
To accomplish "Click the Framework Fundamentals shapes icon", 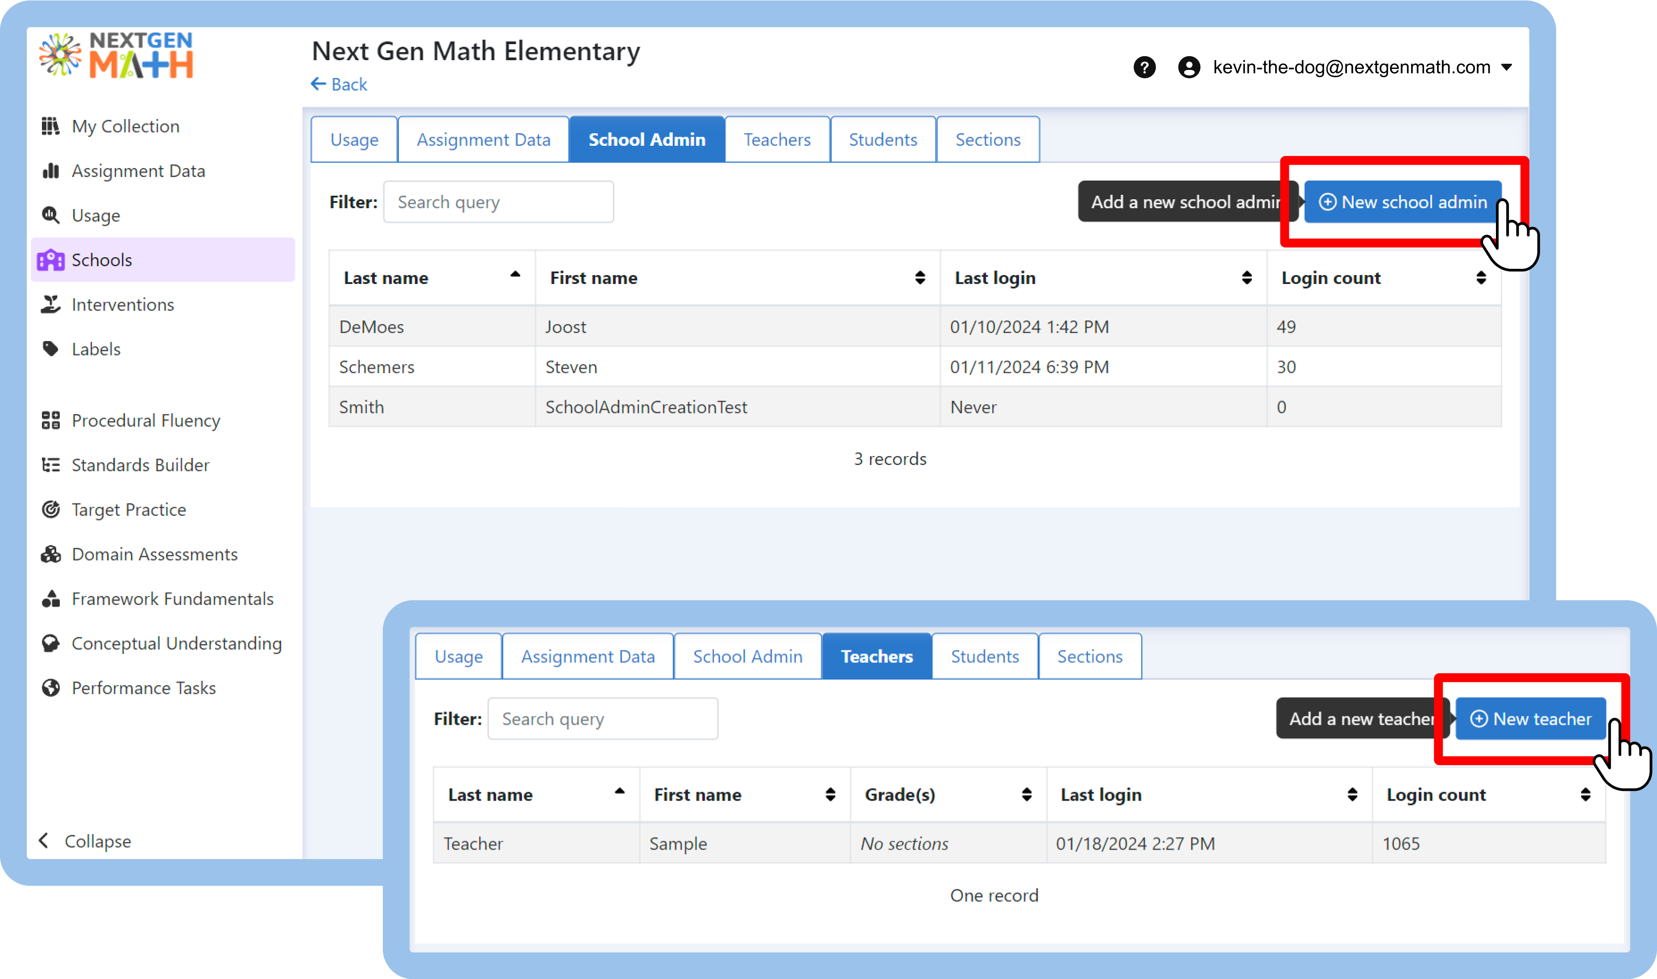I will 50,598.
